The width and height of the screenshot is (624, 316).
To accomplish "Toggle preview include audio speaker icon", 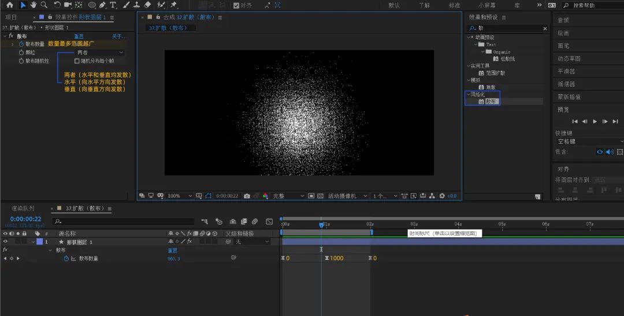I will [x=610, y=151].
